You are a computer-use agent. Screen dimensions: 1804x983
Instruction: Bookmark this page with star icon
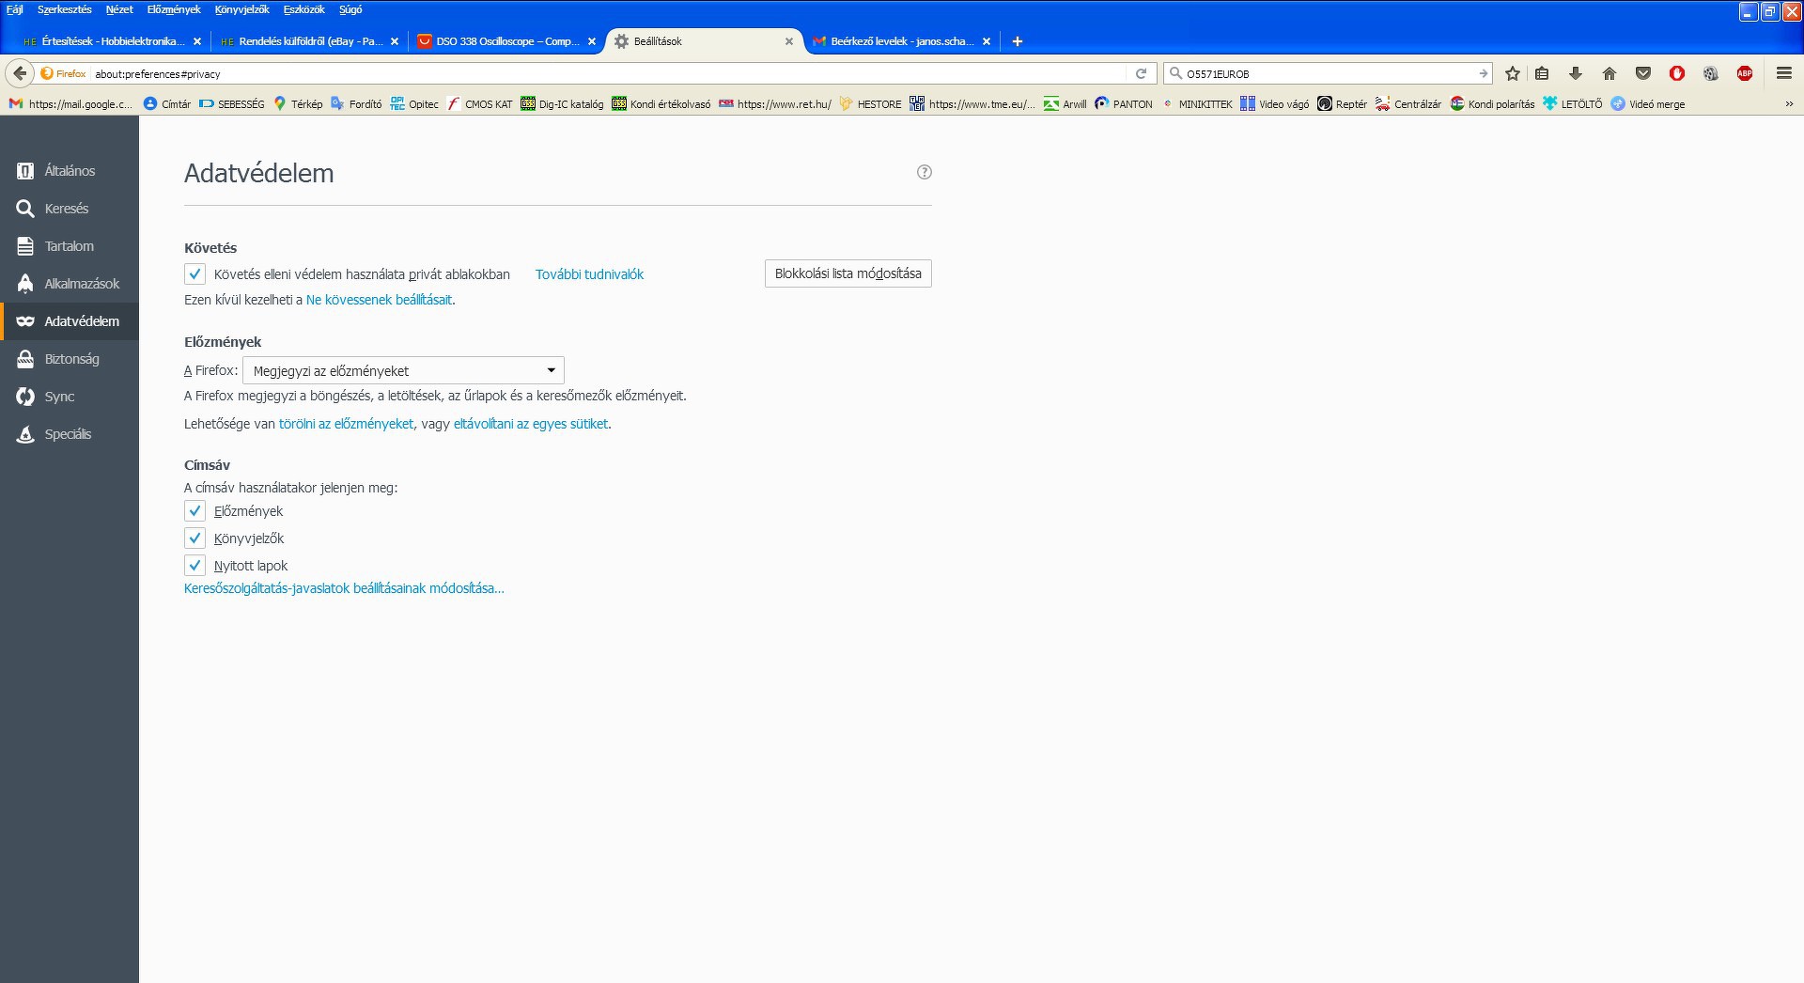tap(1513, 73)
